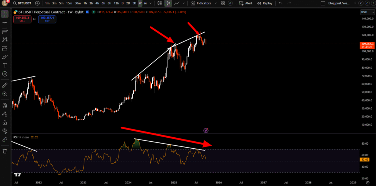
Task: Click the Undo arrow in top toolbar
Action: [x=281, y=3]
